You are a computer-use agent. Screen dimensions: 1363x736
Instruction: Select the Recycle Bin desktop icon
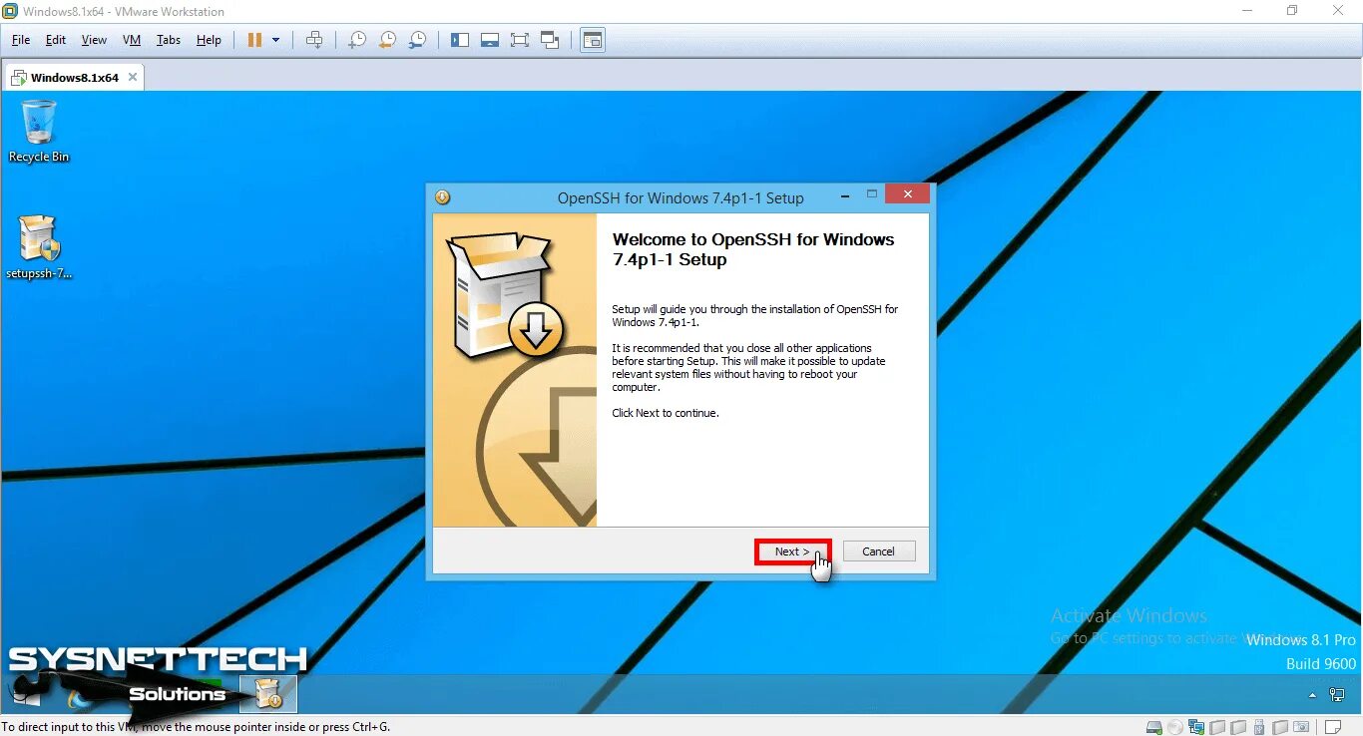(39, 131)
